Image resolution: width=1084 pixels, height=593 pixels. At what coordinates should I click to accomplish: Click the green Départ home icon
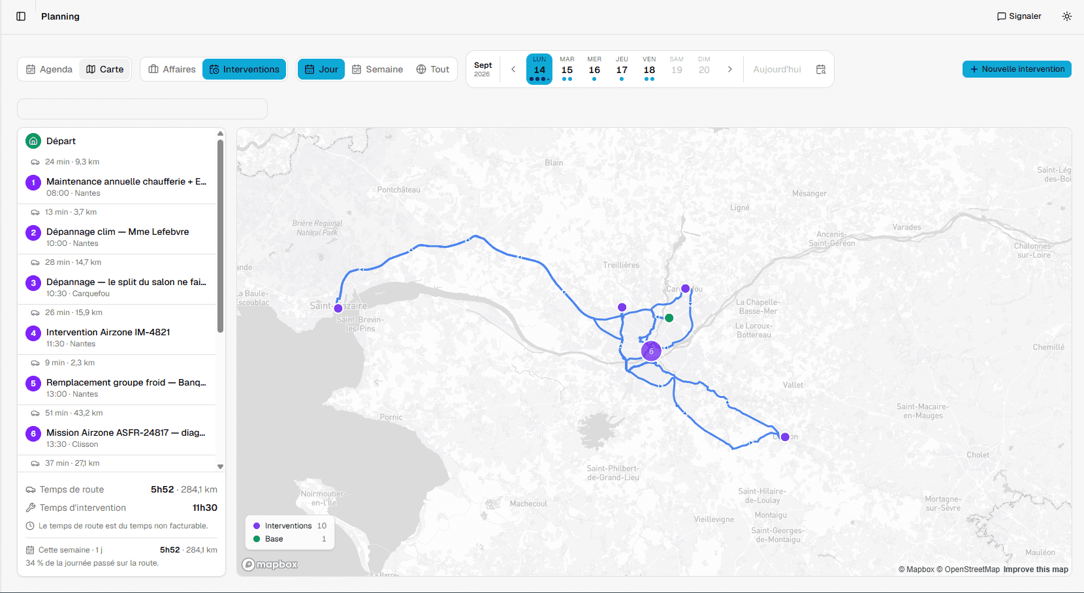[33, 141]
